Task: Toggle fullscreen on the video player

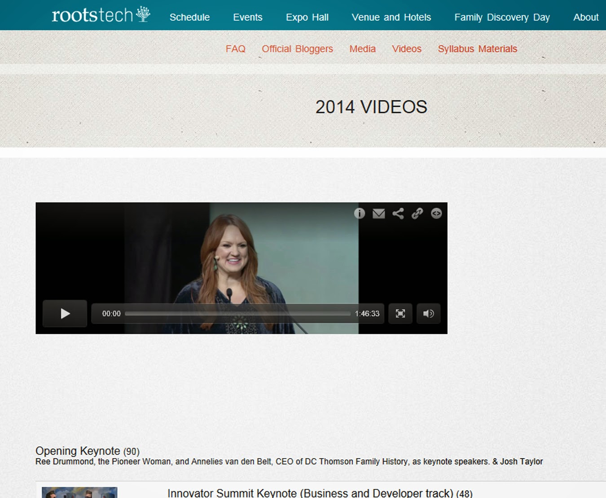Action: 400,314
